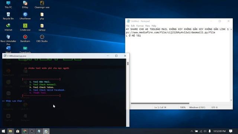This screenshot has width=238, height=134.
Task: Click the Notepad horizontal scrollbar thumb
Action: pyautogui.click(x=160, y=103)
